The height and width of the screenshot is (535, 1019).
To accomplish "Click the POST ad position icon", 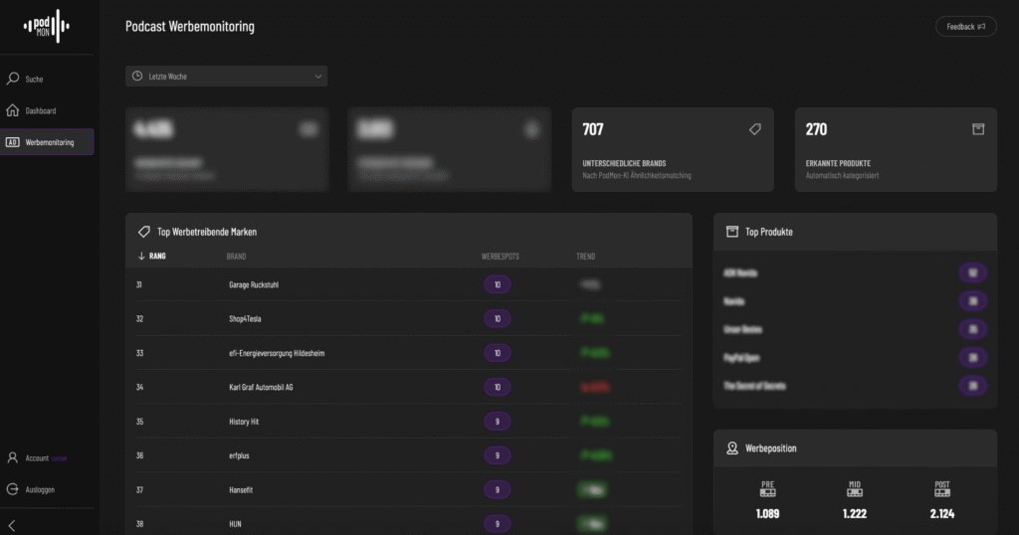I will (x=942, y=487).
